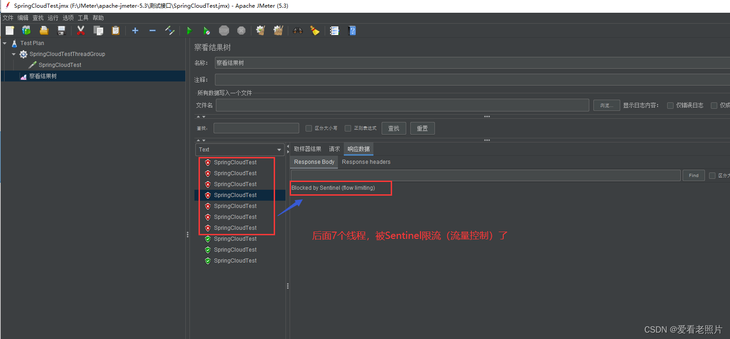Open the 文件 menu
The height and width of the screenshot is (339, 730).
coord(8,18)
